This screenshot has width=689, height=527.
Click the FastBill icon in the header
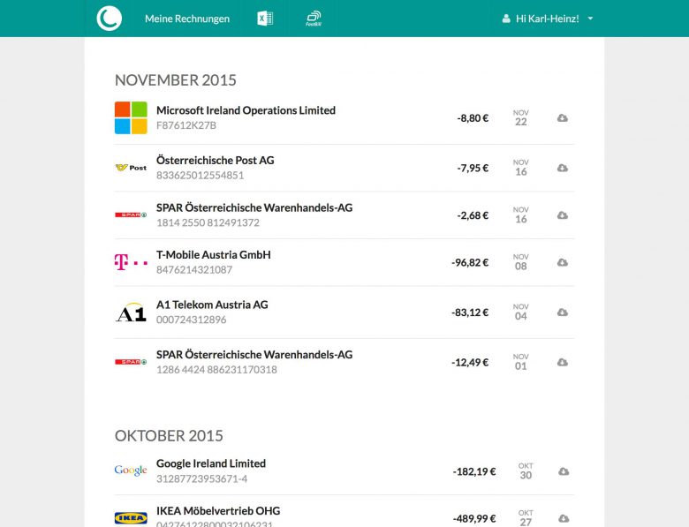(314, 19)
